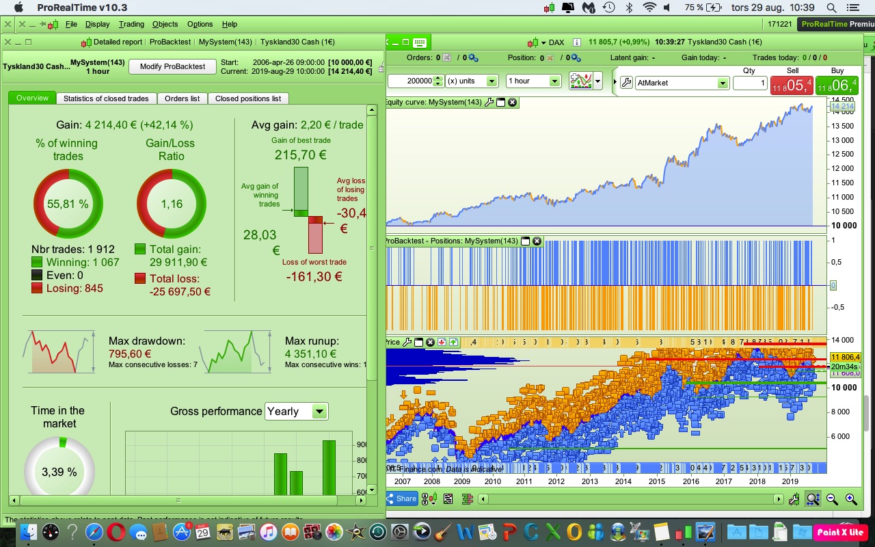Click the Gain 4 214,40 € value

[x=139, y=125]
